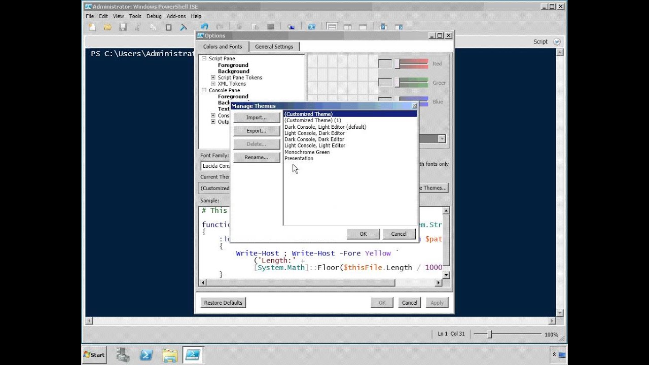Image resolution: width=649 pixels, height=365 pixels.
Task: Select the Show Script Pane Right layout icon
Action: pyautogui.click(x=348, y=27)
